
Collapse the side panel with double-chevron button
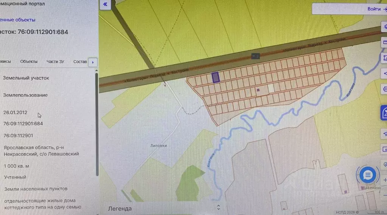106,5
